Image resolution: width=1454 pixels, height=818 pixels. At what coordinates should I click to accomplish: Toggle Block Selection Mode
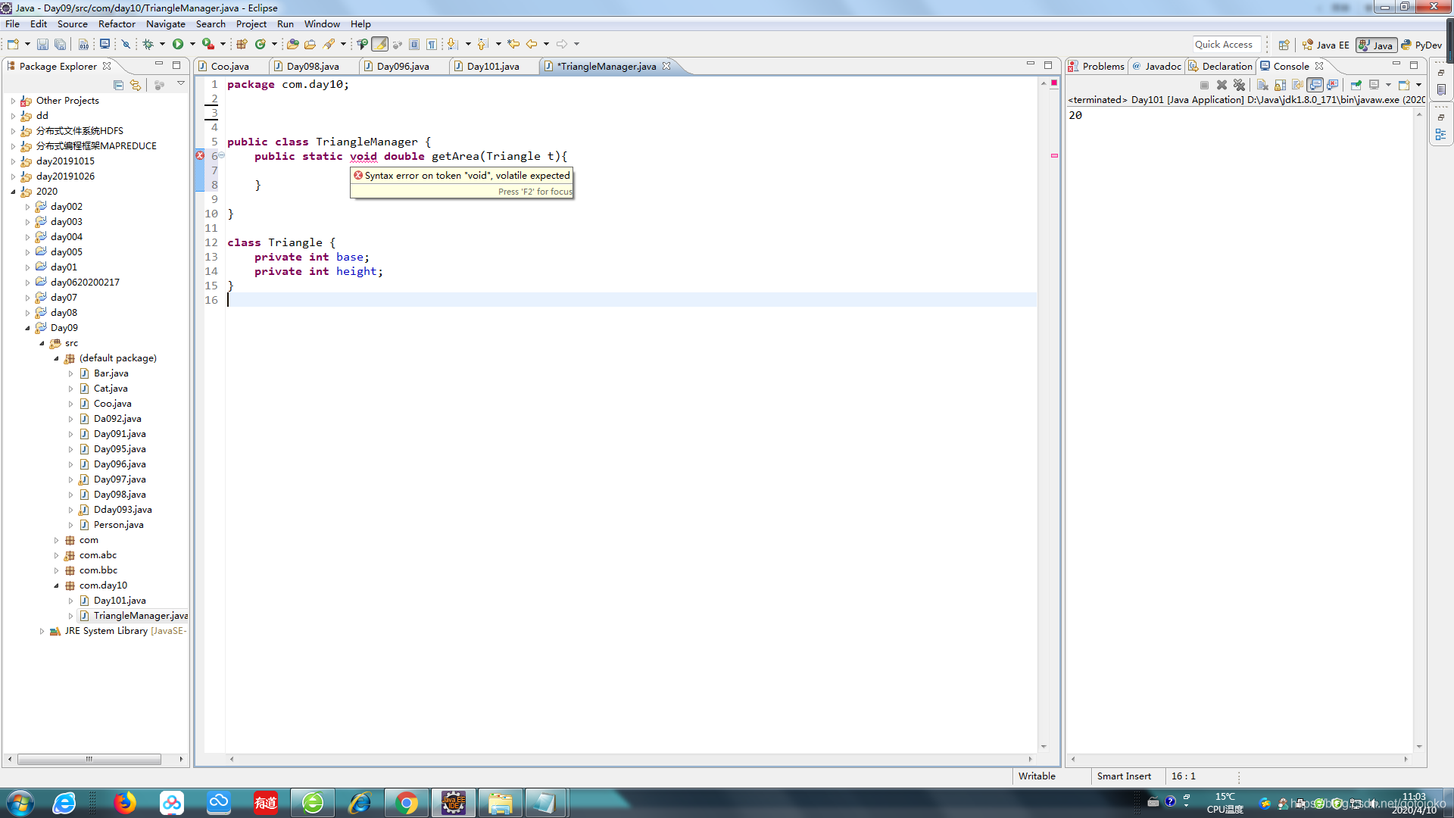tap(414, 45)
